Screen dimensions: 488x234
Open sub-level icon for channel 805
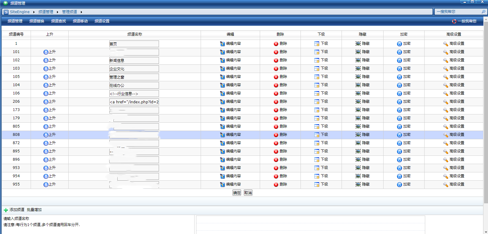(x=317, y=127)
